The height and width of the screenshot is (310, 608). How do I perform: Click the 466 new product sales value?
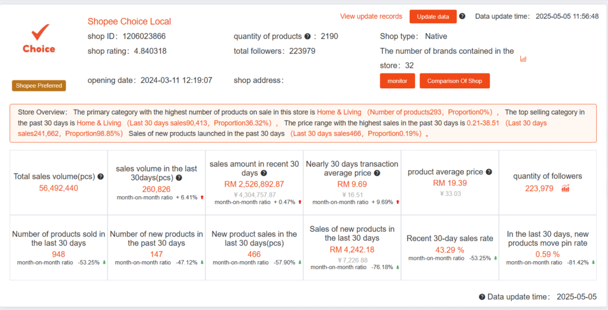click(x=254, y=254)
